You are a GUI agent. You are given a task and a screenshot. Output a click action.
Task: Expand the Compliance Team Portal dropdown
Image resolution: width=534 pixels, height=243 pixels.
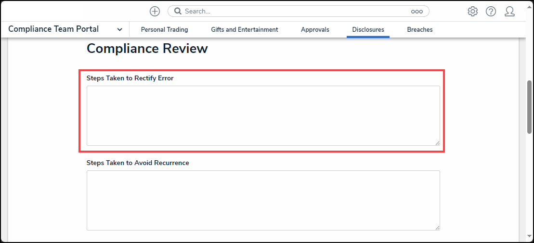point(119,30)
